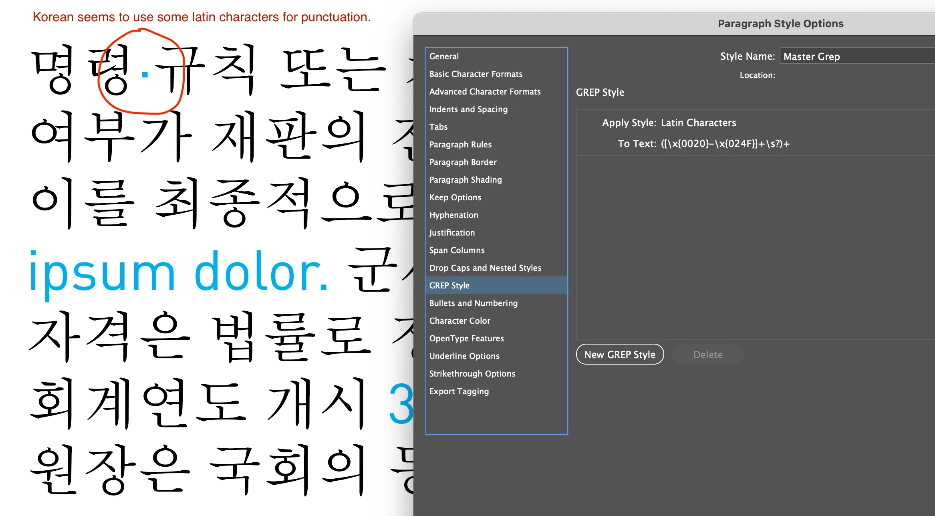Go to Span Columns

[457, 250]
